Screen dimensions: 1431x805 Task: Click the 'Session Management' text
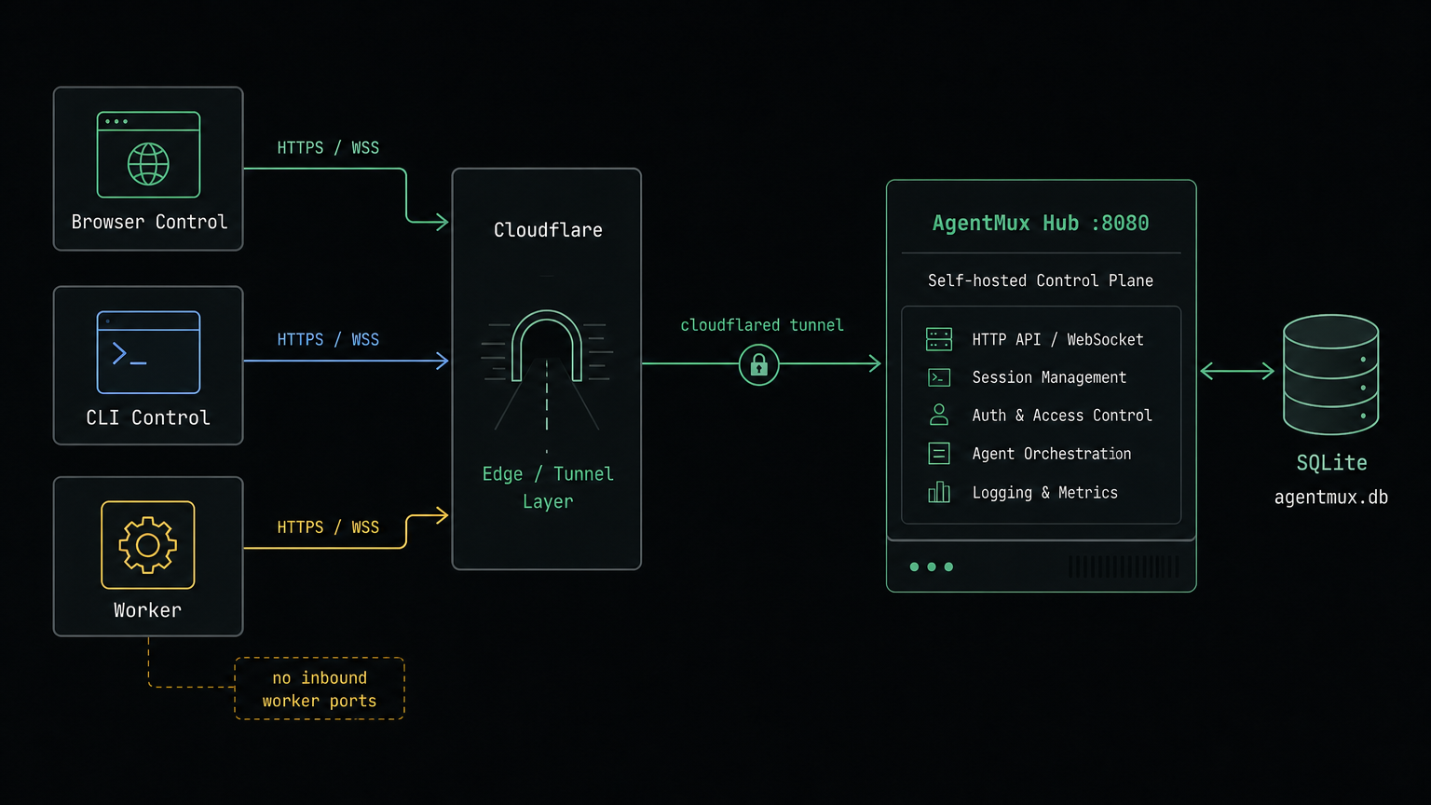[1049, 377]
